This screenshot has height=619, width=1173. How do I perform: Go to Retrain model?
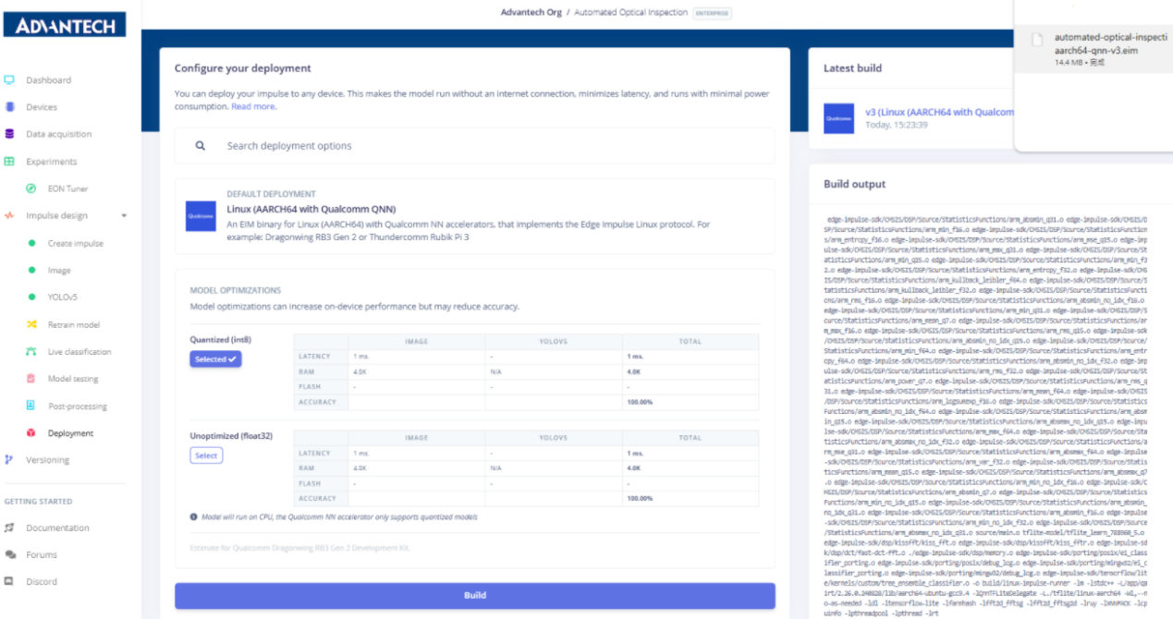[74, 325]
